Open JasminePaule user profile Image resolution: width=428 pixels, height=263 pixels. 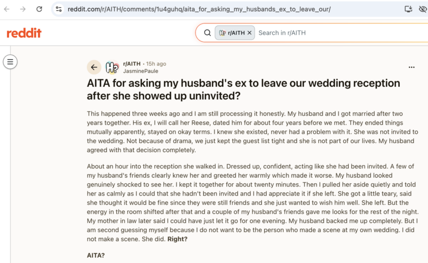click(x=141, y=71)
